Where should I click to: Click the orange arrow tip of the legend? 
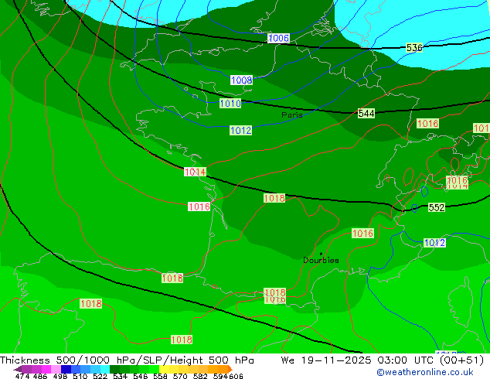point(230,369)
